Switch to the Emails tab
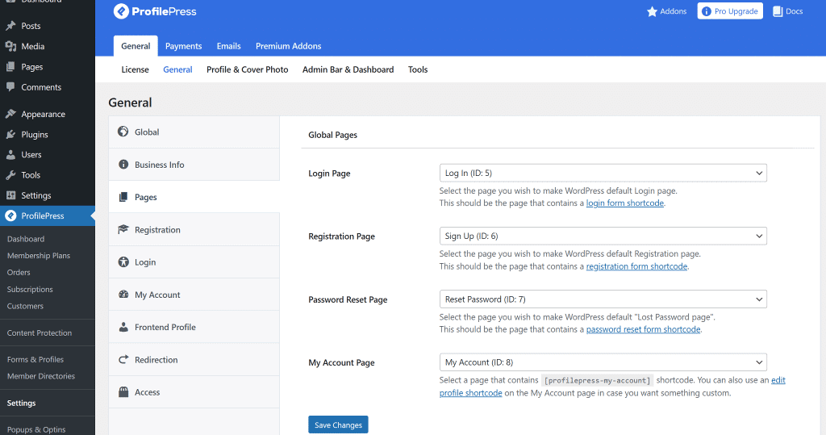Viewport: 826px width, 435px height. point(228,46)
